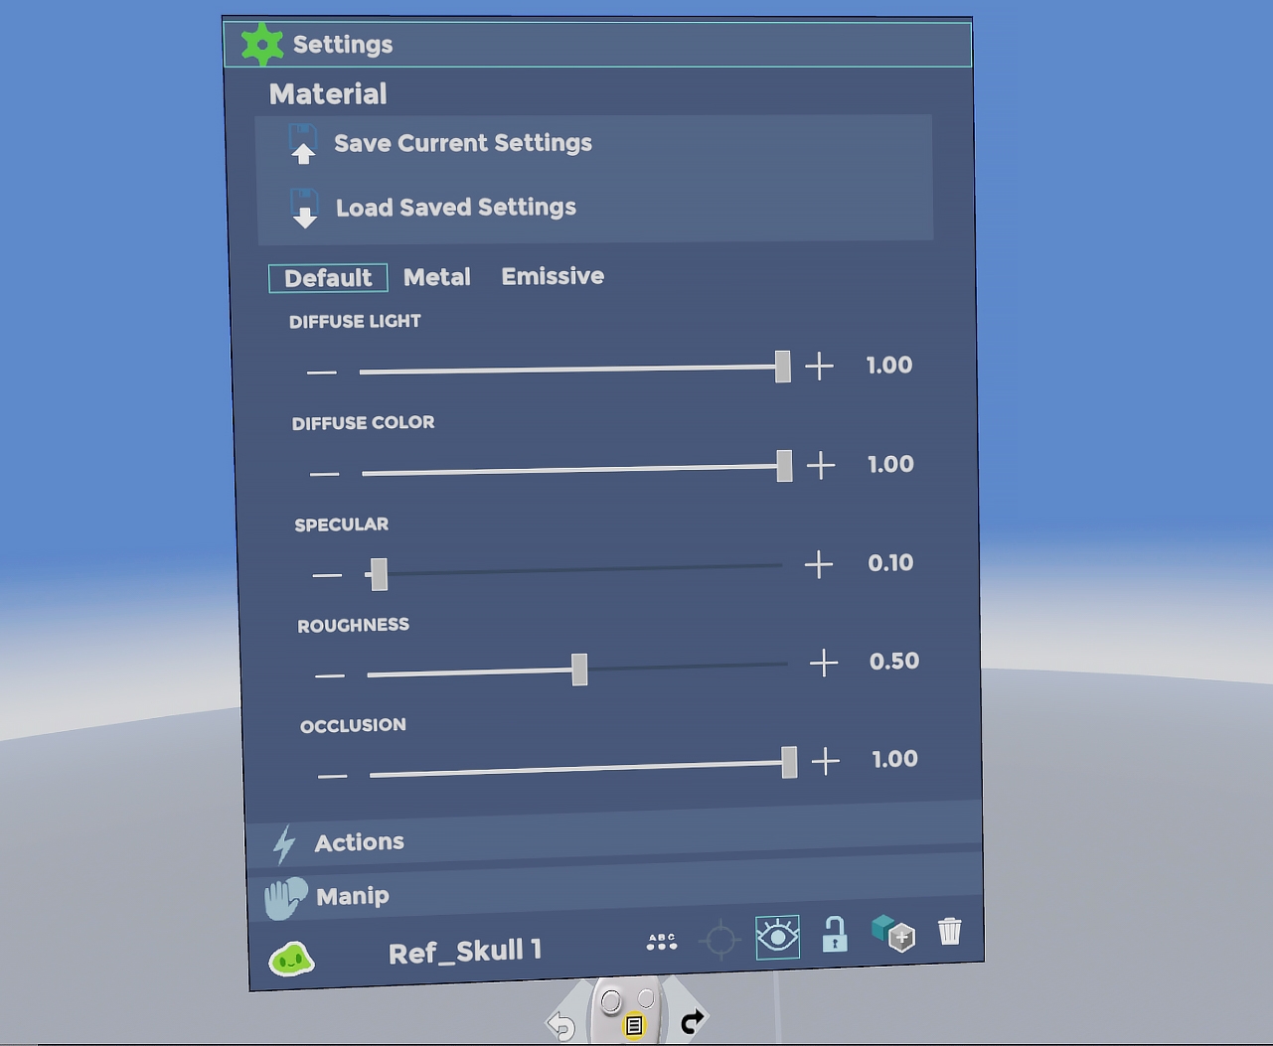Increase Diffuse Light with the plus icon
This screenshot has width=1273, height=1046.
tap(819, 367)
